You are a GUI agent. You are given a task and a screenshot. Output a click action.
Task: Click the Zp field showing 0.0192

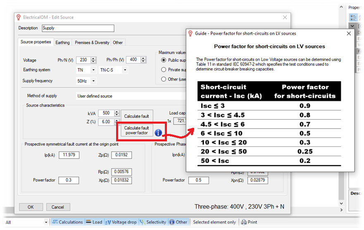point(121,155)
